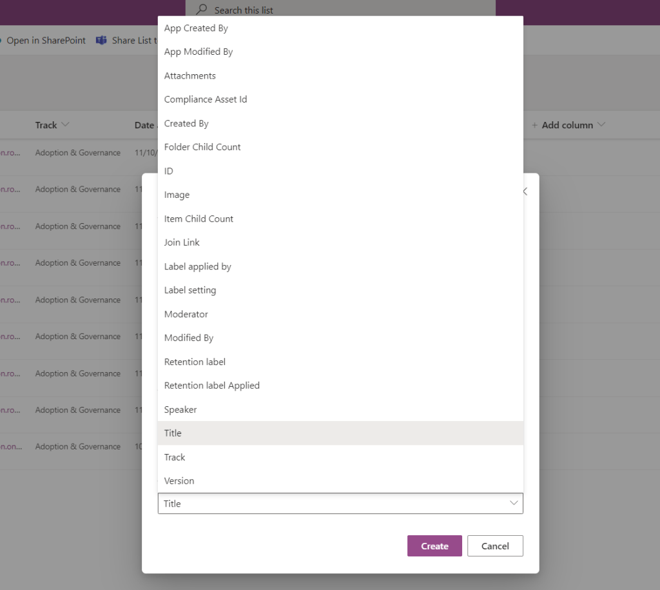Viewport: 660px width, 590px height.
Task: Expand the Add column chevron
Action: 601,125
